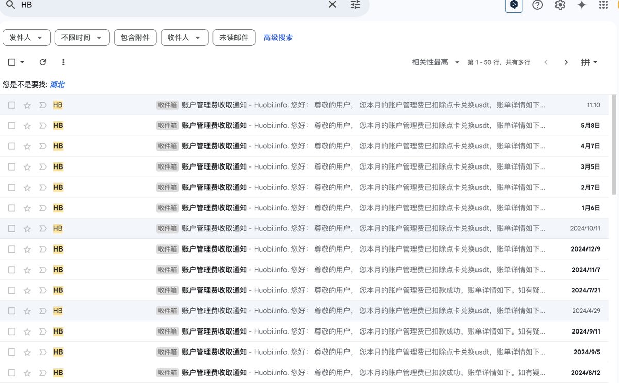Open the email dated 2024/9/11
619x383 pixels.
[x=304, y=331]
